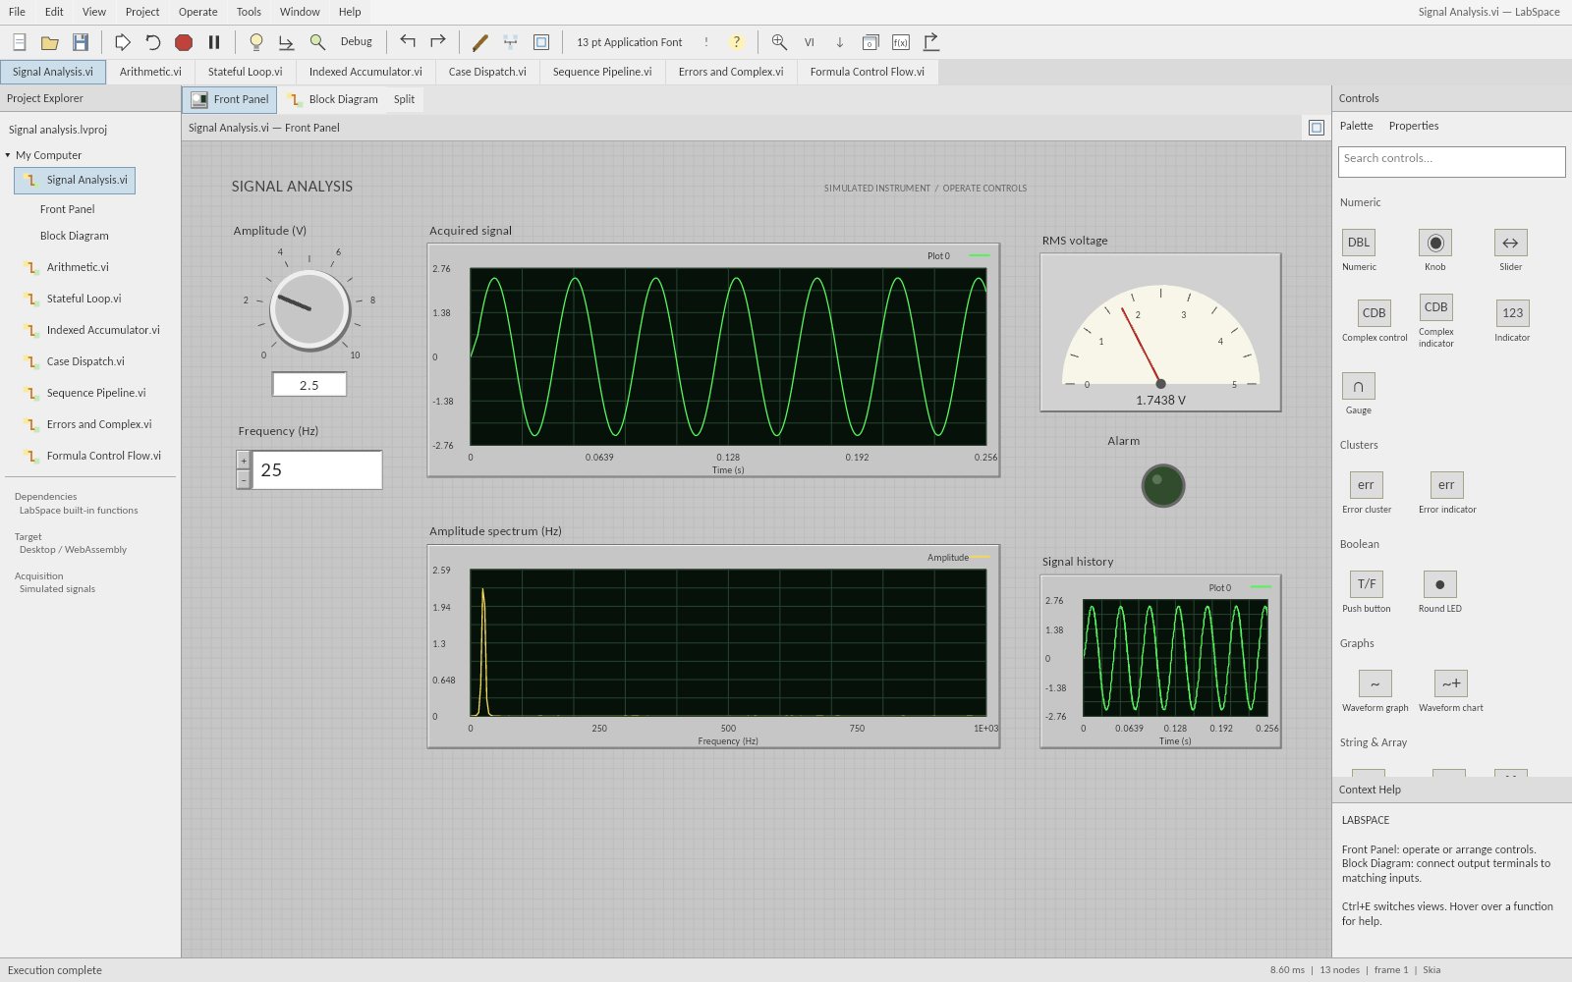This screenshot has height=982, width=1572.
Task: Run the VI with the arrow icon
Action: pyautogui.click(x=123, y=42)
